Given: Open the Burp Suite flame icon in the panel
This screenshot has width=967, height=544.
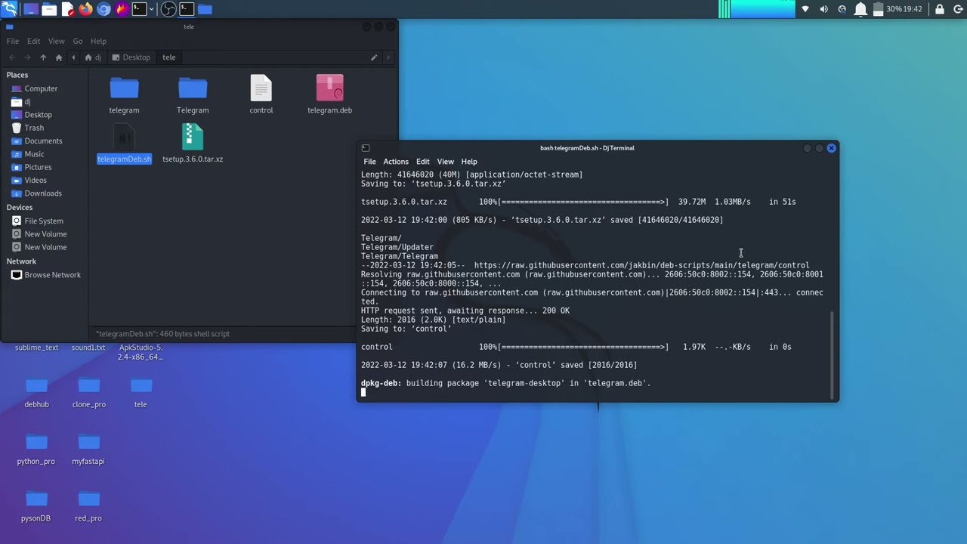Looking at the screenshot, I should pos(121,9).
